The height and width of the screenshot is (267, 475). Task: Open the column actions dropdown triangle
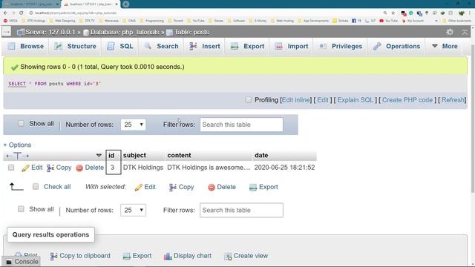point(99,155)
